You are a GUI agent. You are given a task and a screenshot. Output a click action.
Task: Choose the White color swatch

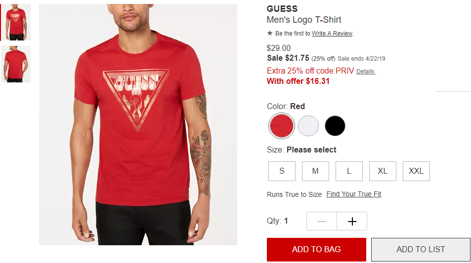308,126
